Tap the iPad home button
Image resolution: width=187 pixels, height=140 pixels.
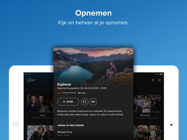point(16,125)
